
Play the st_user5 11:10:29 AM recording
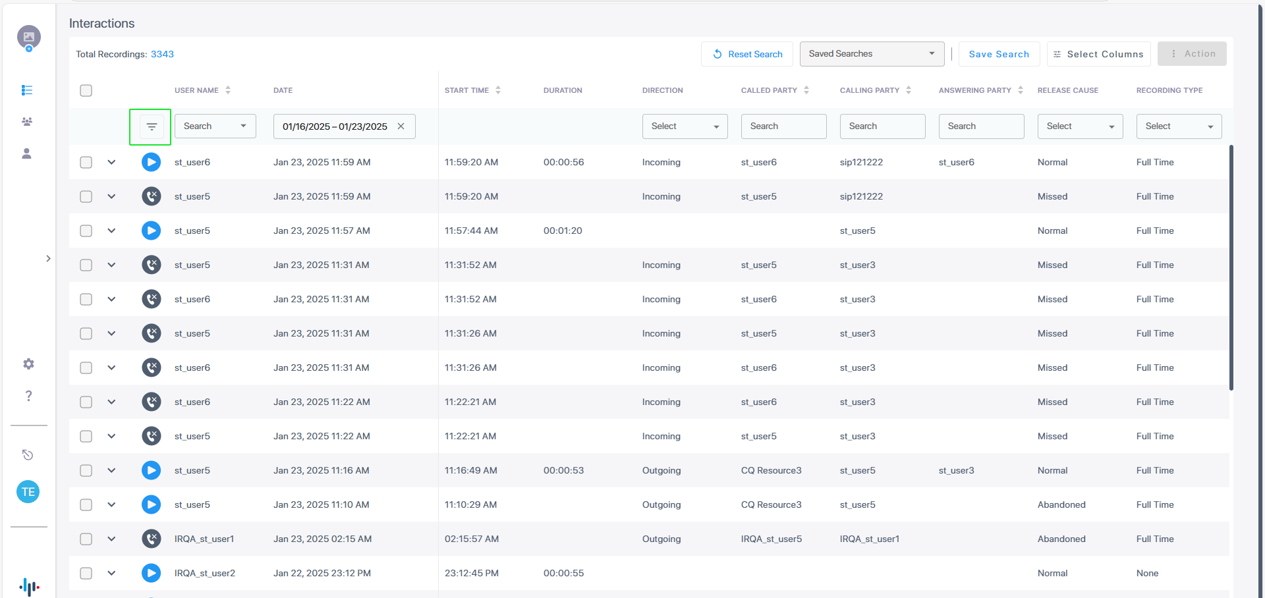(152, 504)
